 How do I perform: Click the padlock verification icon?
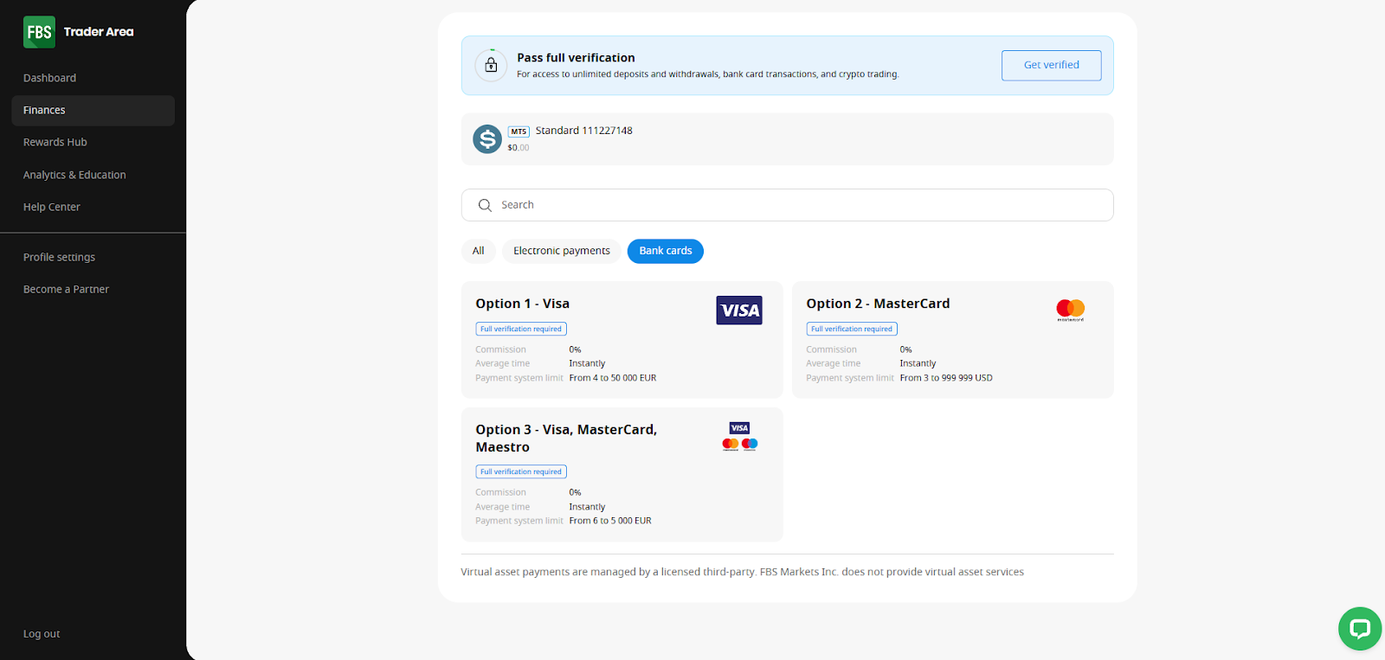point(491,65)
